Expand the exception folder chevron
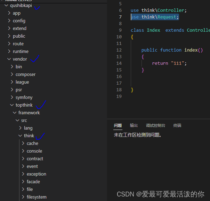The image size is (210, 201). click(x=23, y=174)
